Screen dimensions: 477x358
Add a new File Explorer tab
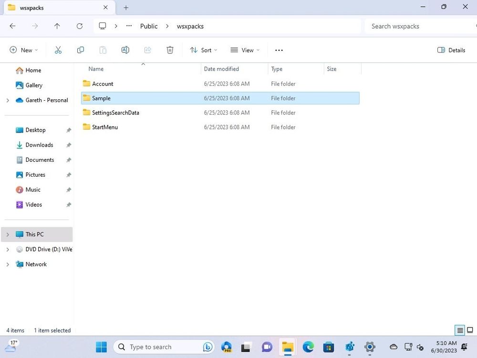(x=126, y=8)
